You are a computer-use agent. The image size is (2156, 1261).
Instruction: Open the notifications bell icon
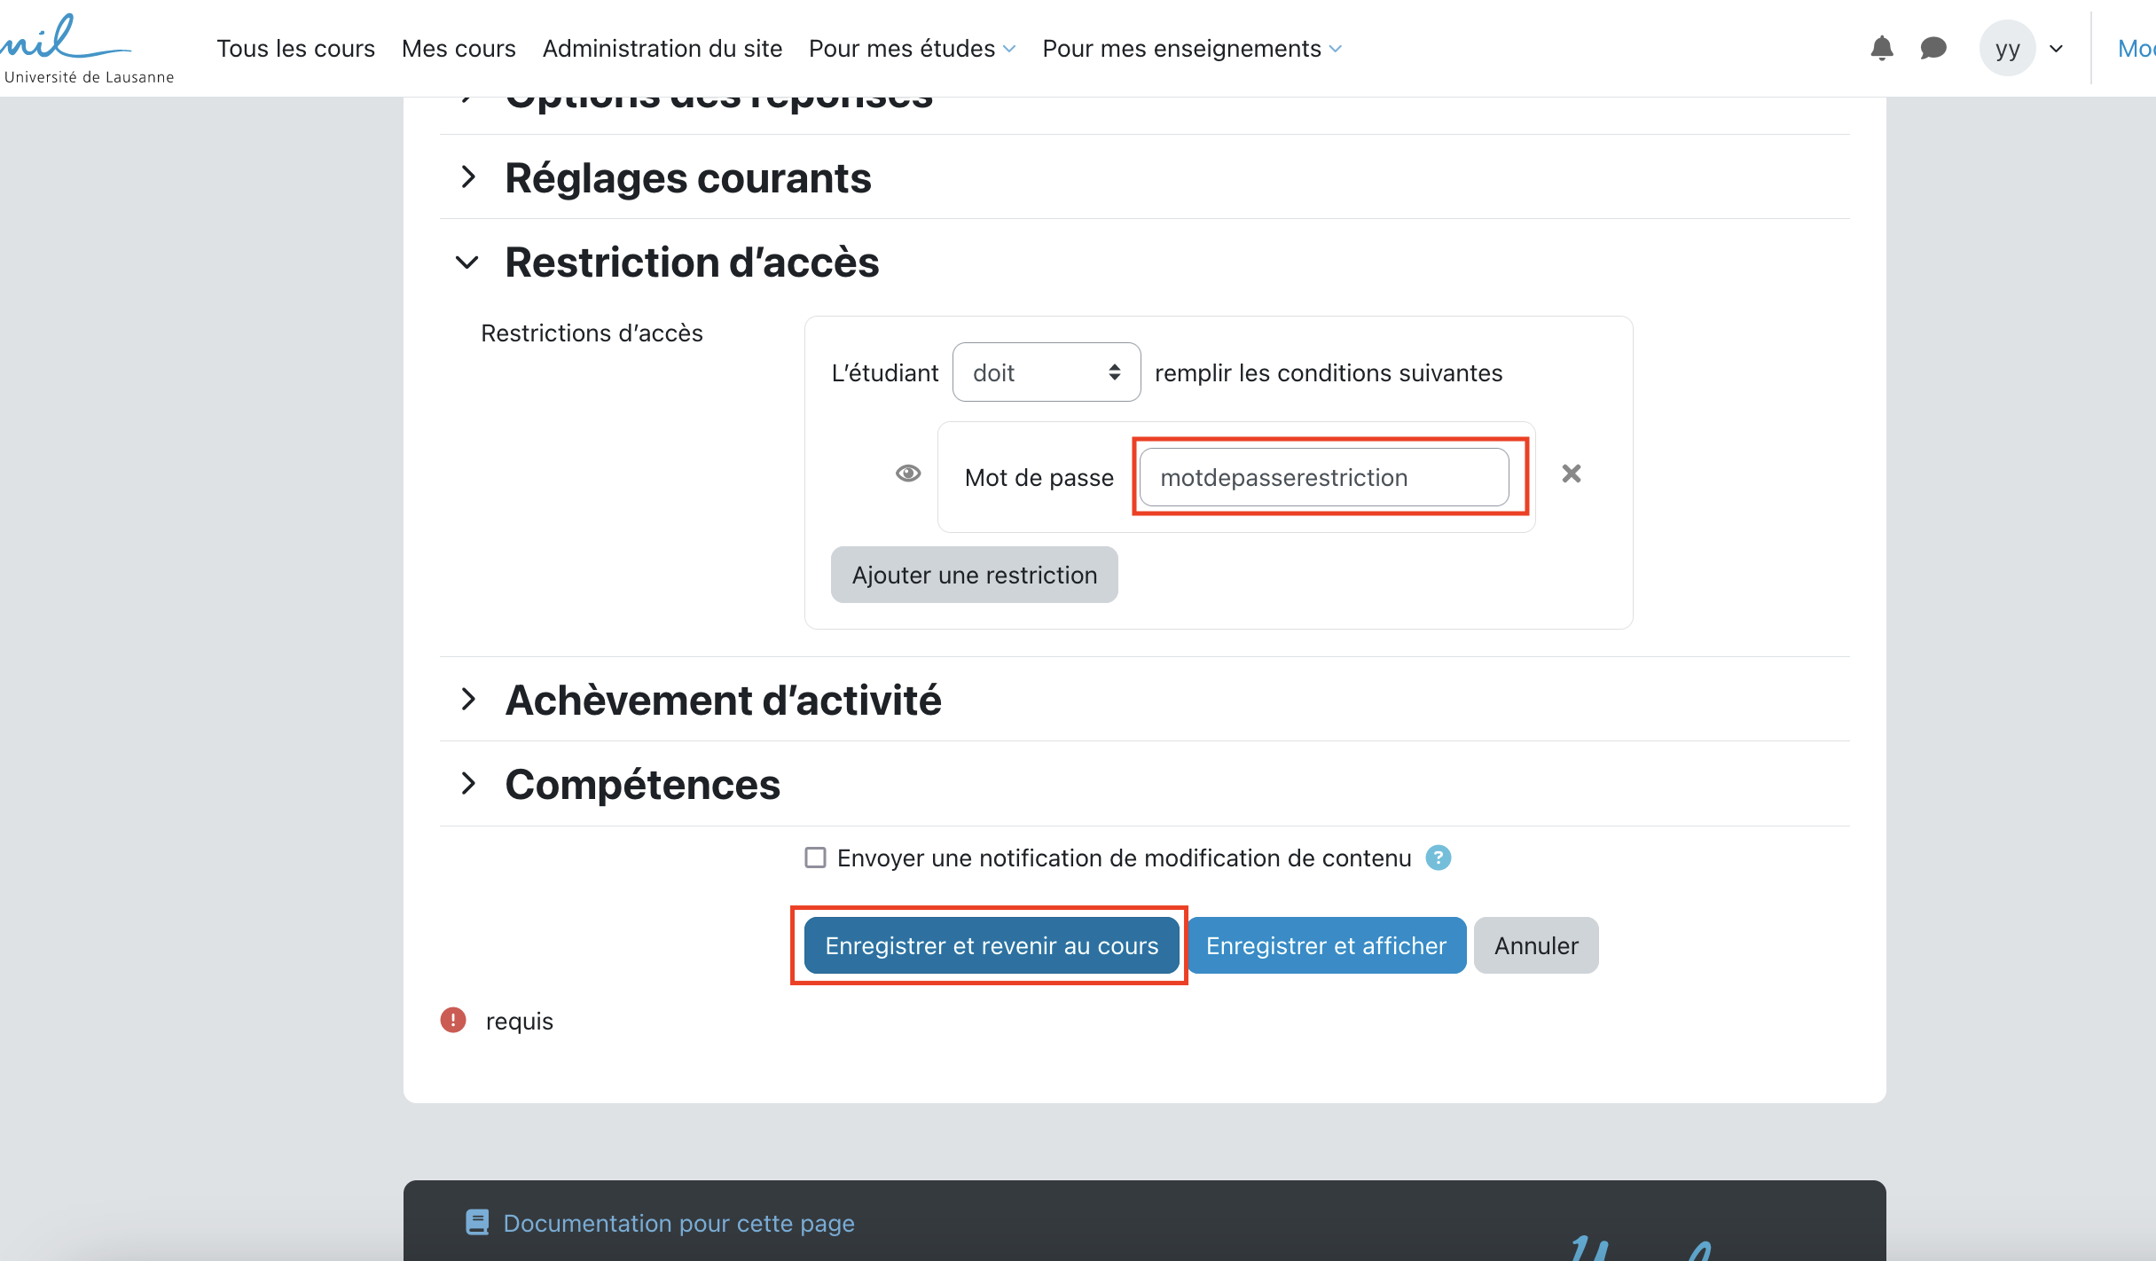click(1881, 48)
